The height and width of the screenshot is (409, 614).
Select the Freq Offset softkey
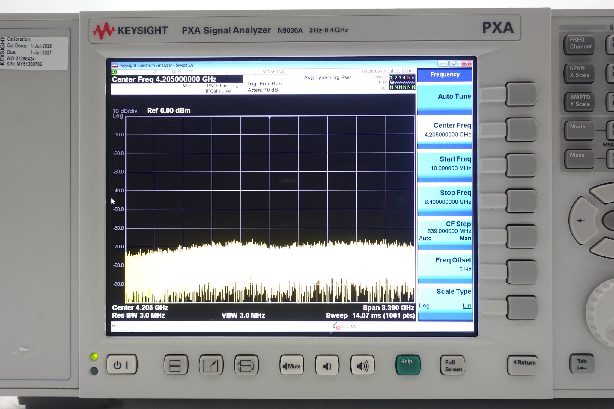click(x=445, y=265)
